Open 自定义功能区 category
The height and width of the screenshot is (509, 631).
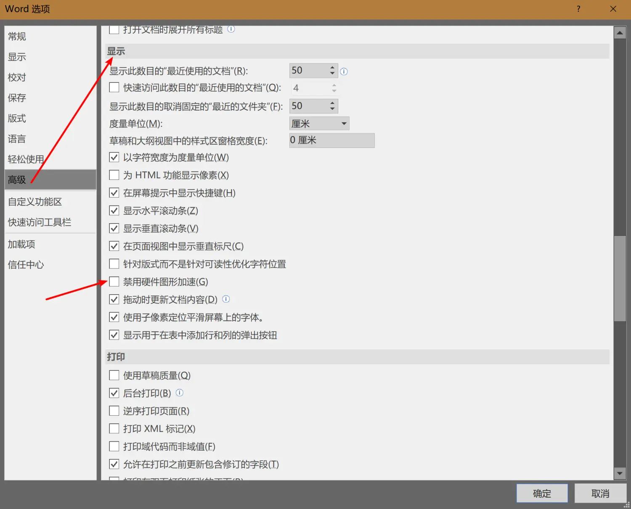[50, 202]
